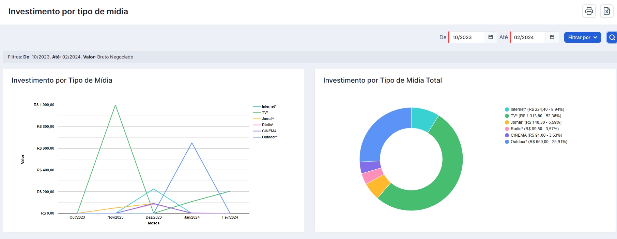Hide Rádio* line via chart legend
The image size is (617, 239).
click(263, 125)
